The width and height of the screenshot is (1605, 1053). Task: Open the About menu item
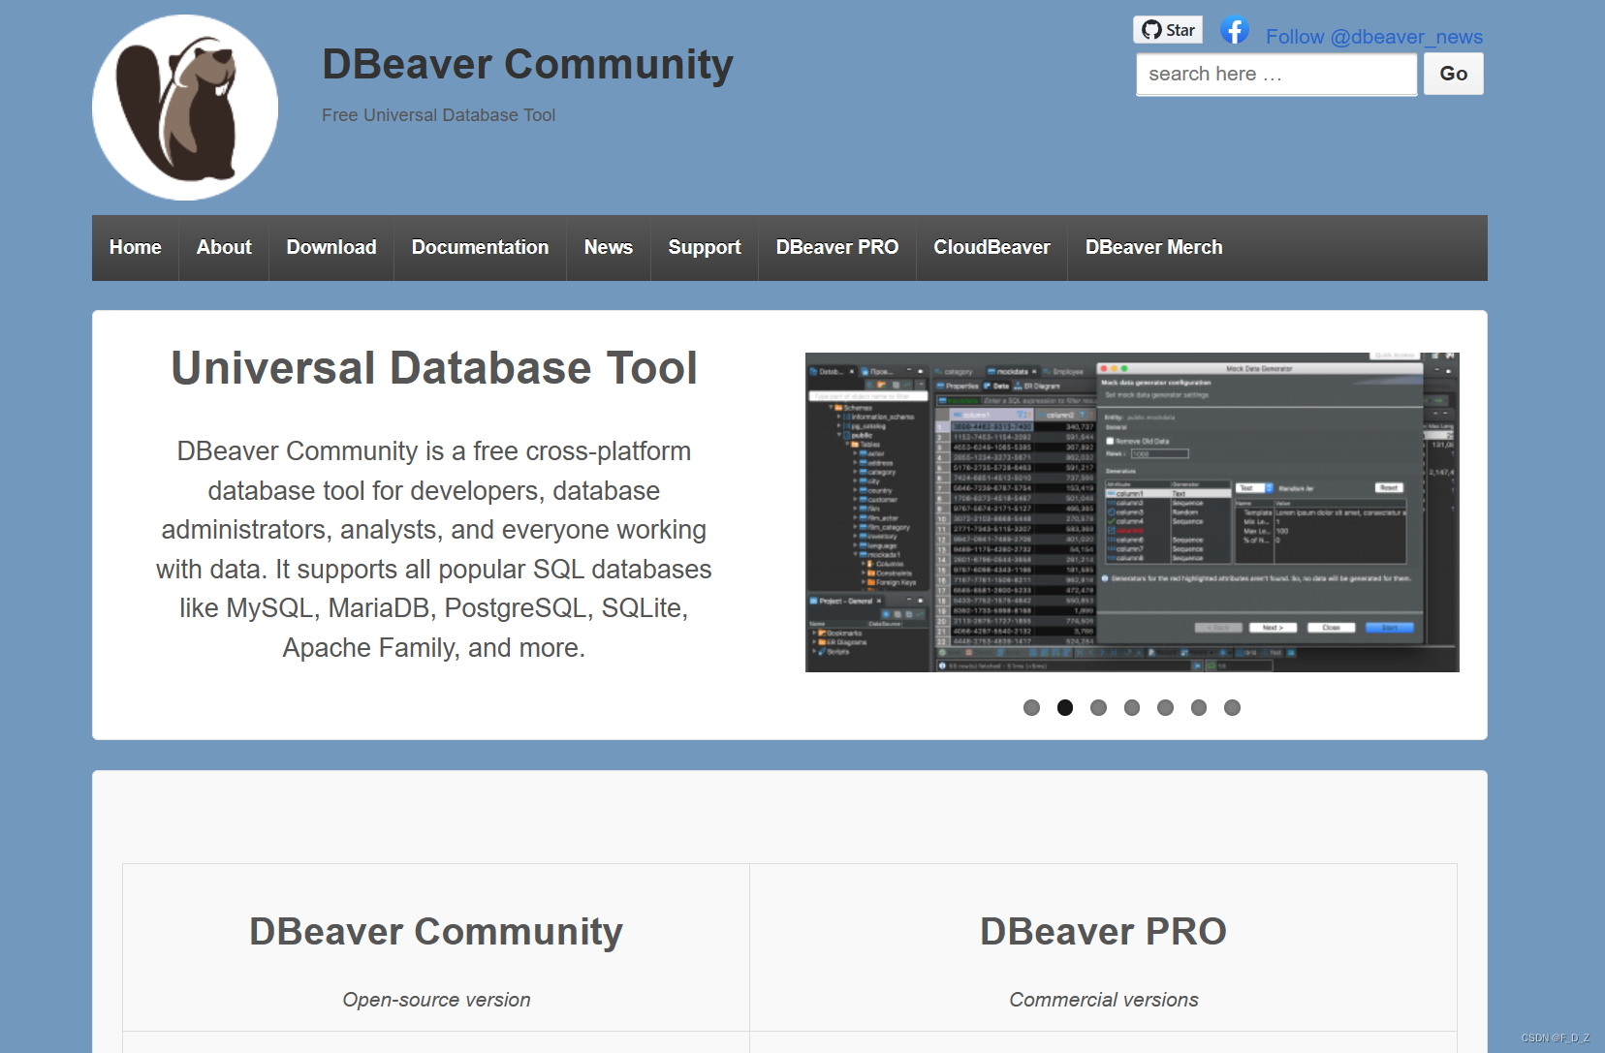224,248
